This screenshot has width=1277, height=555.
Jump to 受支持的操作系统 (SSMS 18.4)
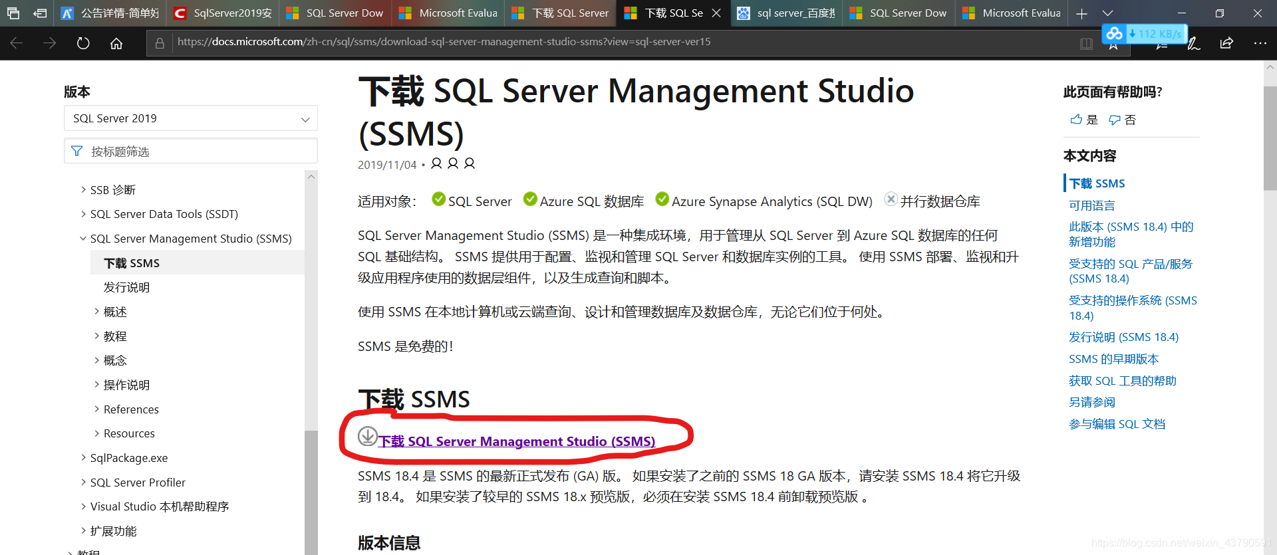(x=1133, y=308)
